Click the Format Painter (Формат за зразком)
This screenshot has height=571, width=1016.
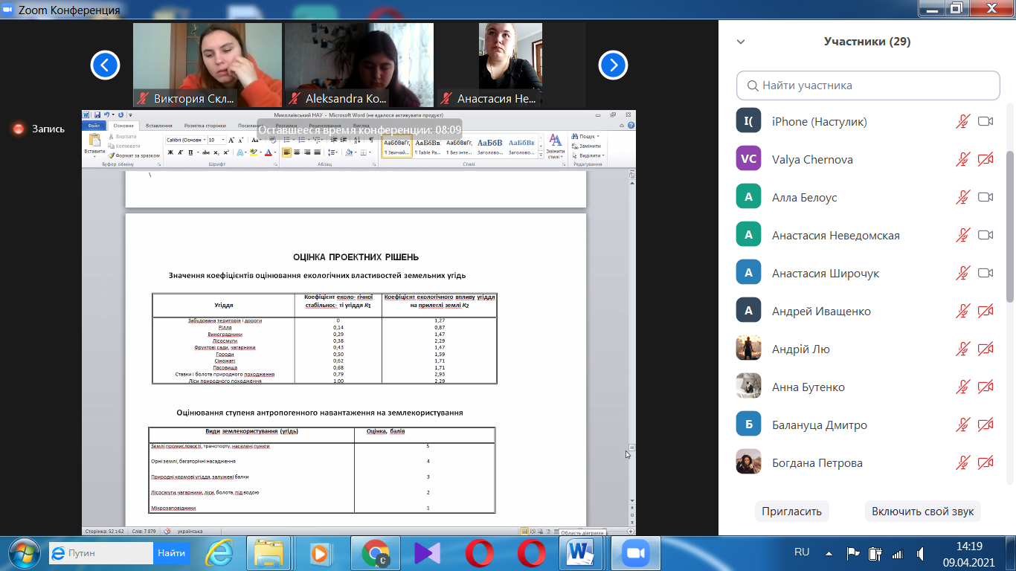(x=134, y=155)
